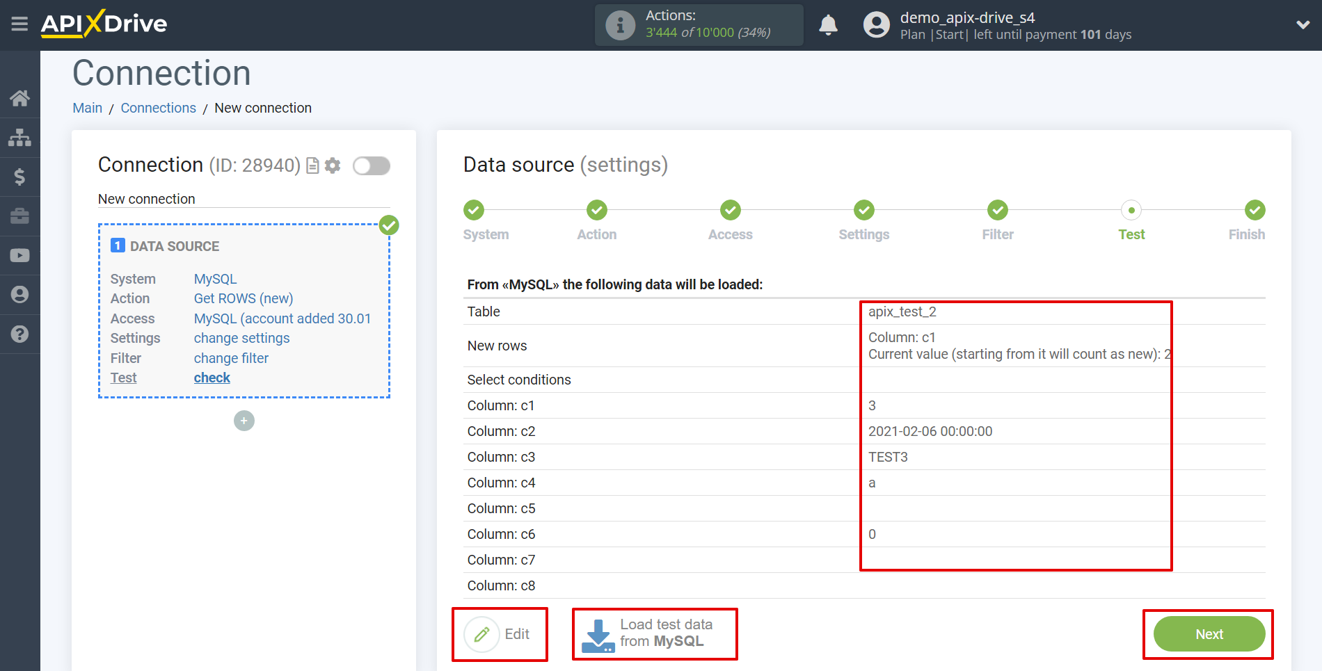The height and width of the screenshot is (671, 1322).
Task: Click the change filter link
Action: tap(231, 358)
